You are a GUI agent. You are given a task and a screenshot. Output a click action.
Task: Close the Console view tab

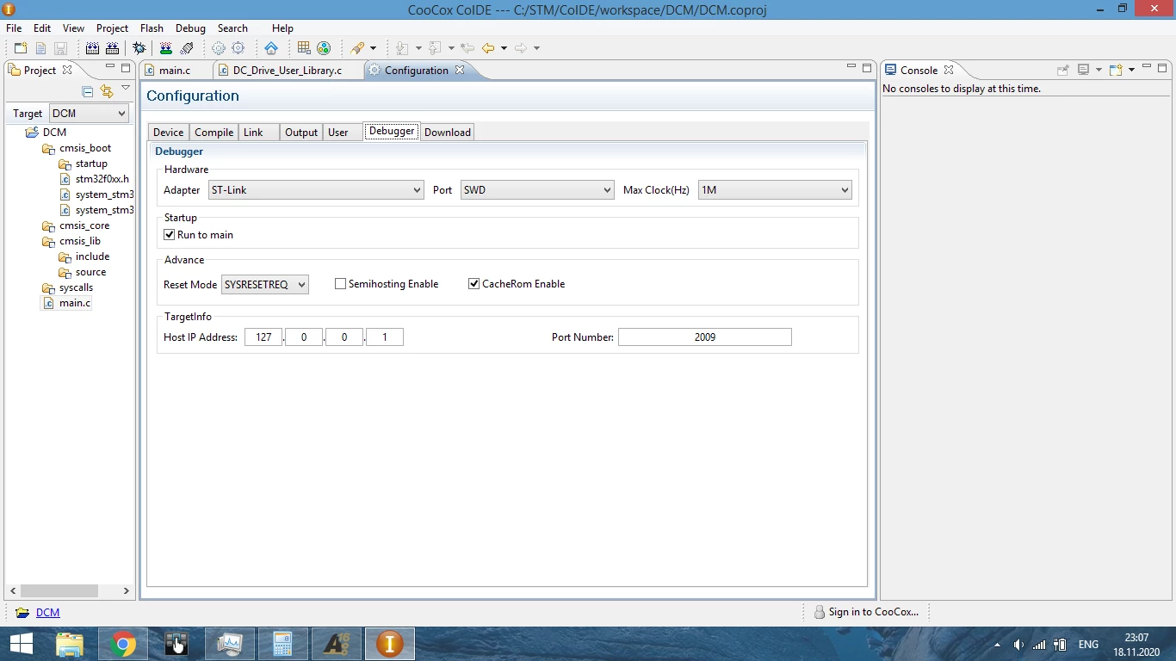pos(949,70)
